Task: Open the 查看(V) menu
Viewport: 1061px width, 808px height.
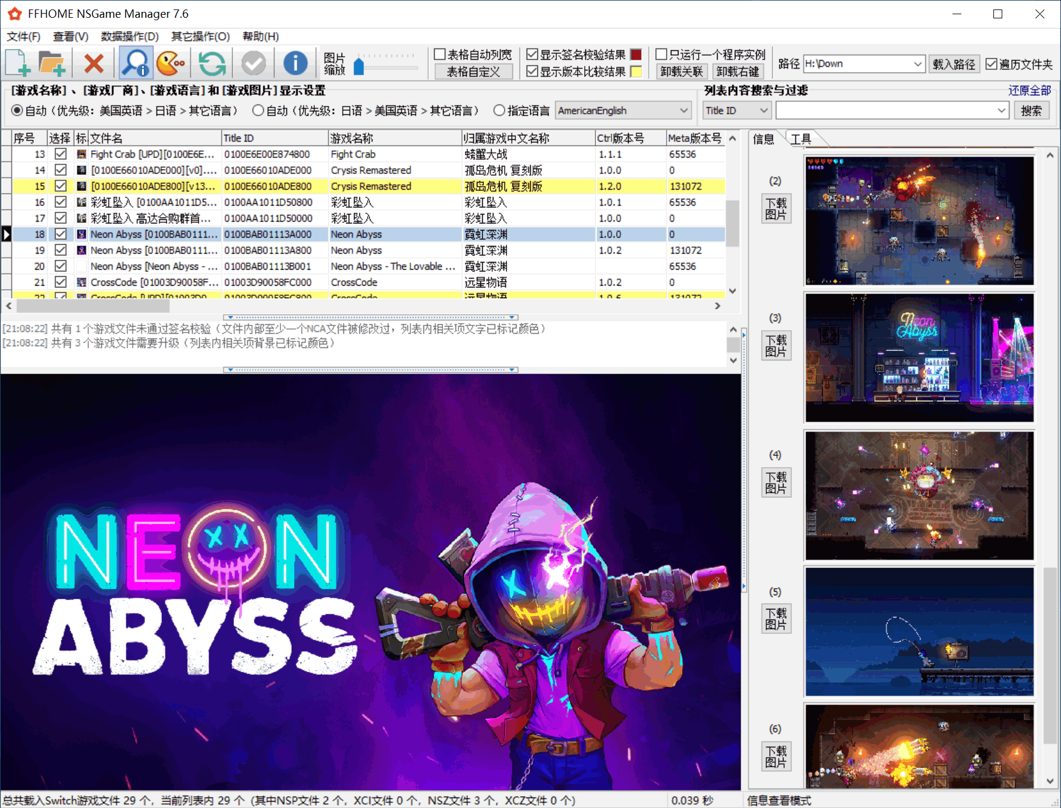Action: [x=71, y=36]
